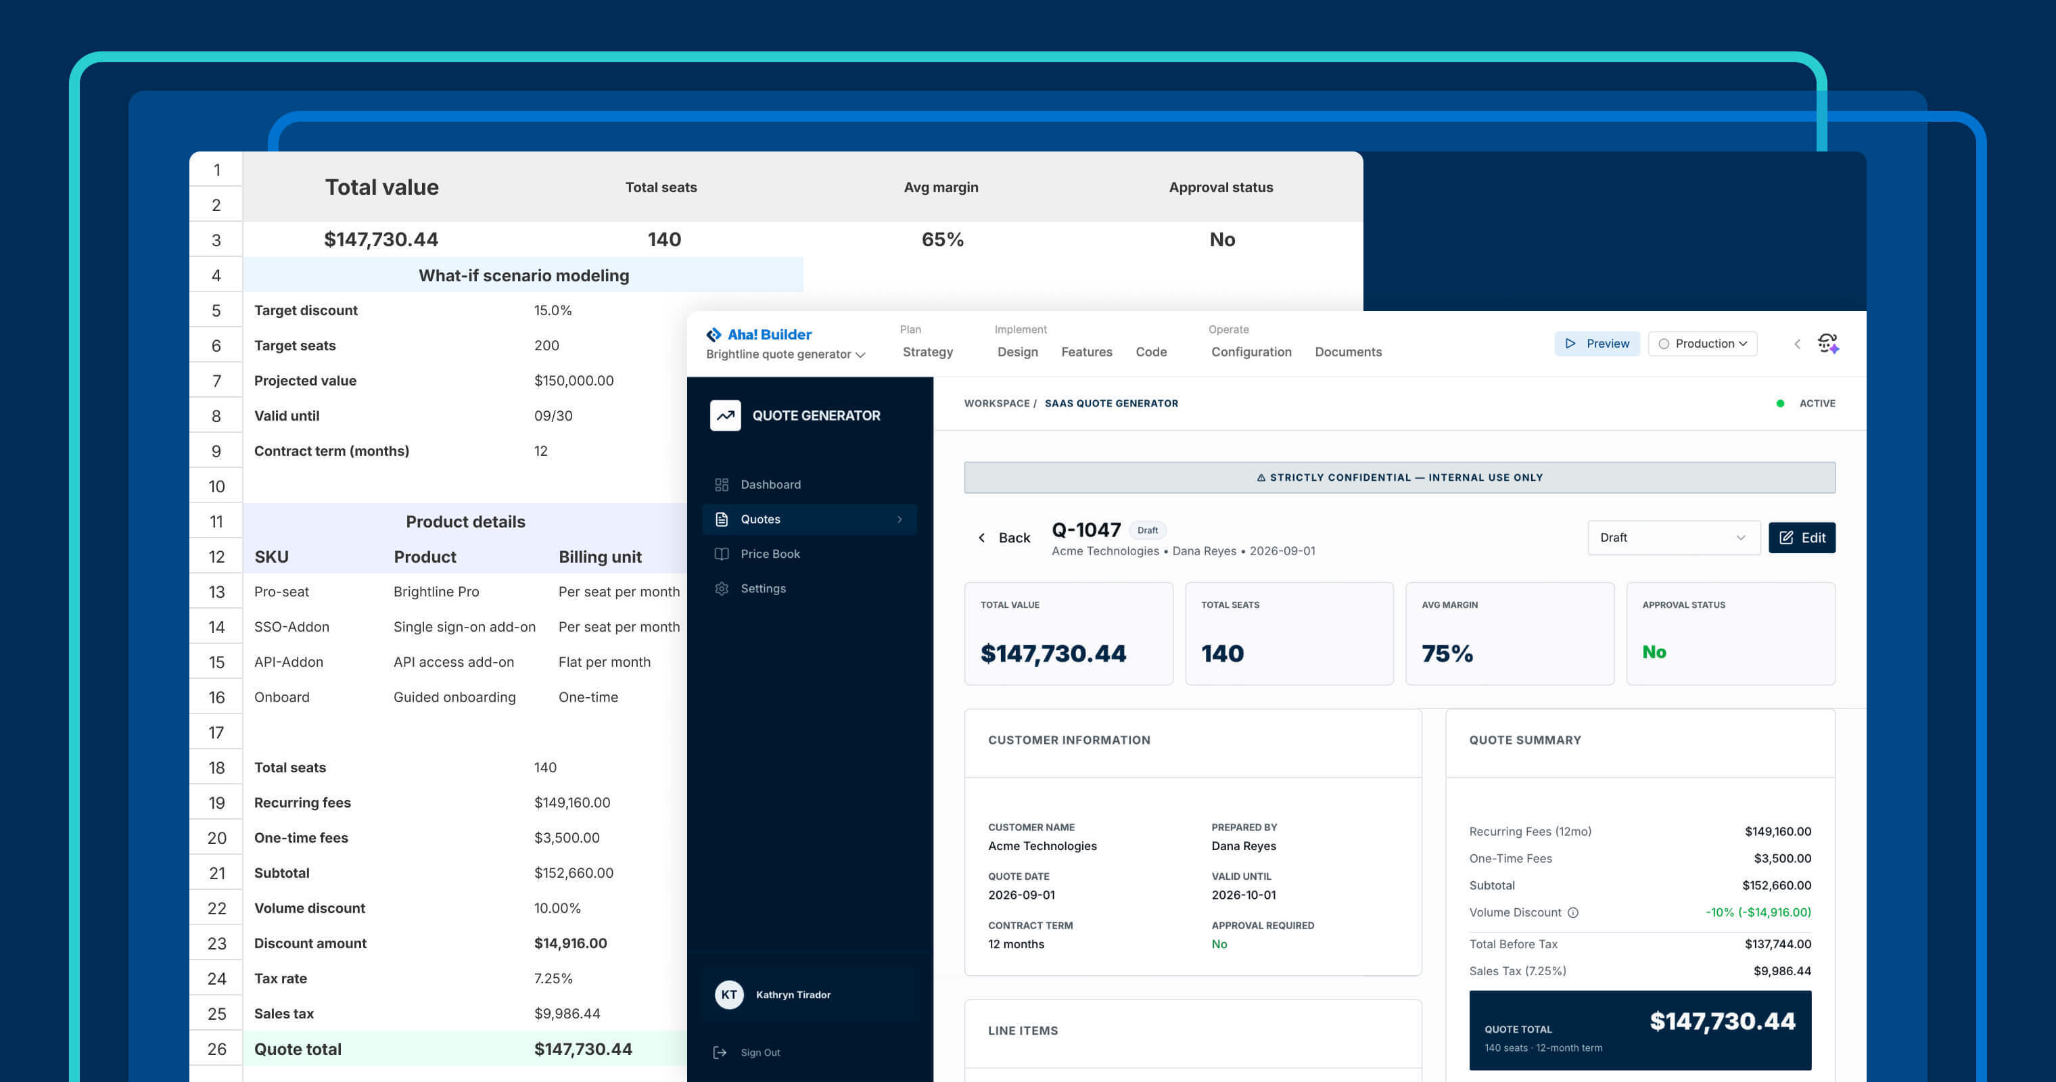The width and height of the screenshot is (2056, 1082).
Task: Select Dashboard in the sidebar
Action: (x=810, y=484)
